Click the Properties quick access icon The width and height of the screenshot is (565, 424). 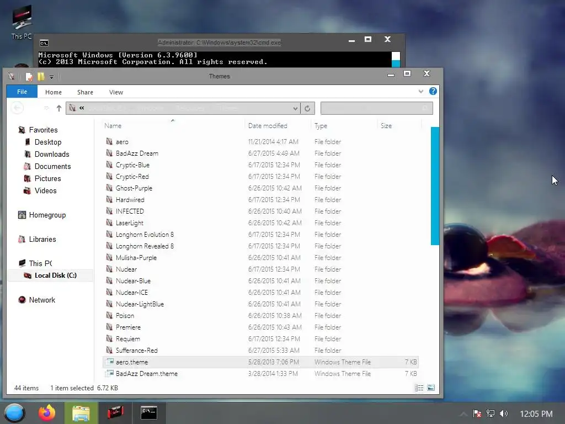click(x=29, y=76)
